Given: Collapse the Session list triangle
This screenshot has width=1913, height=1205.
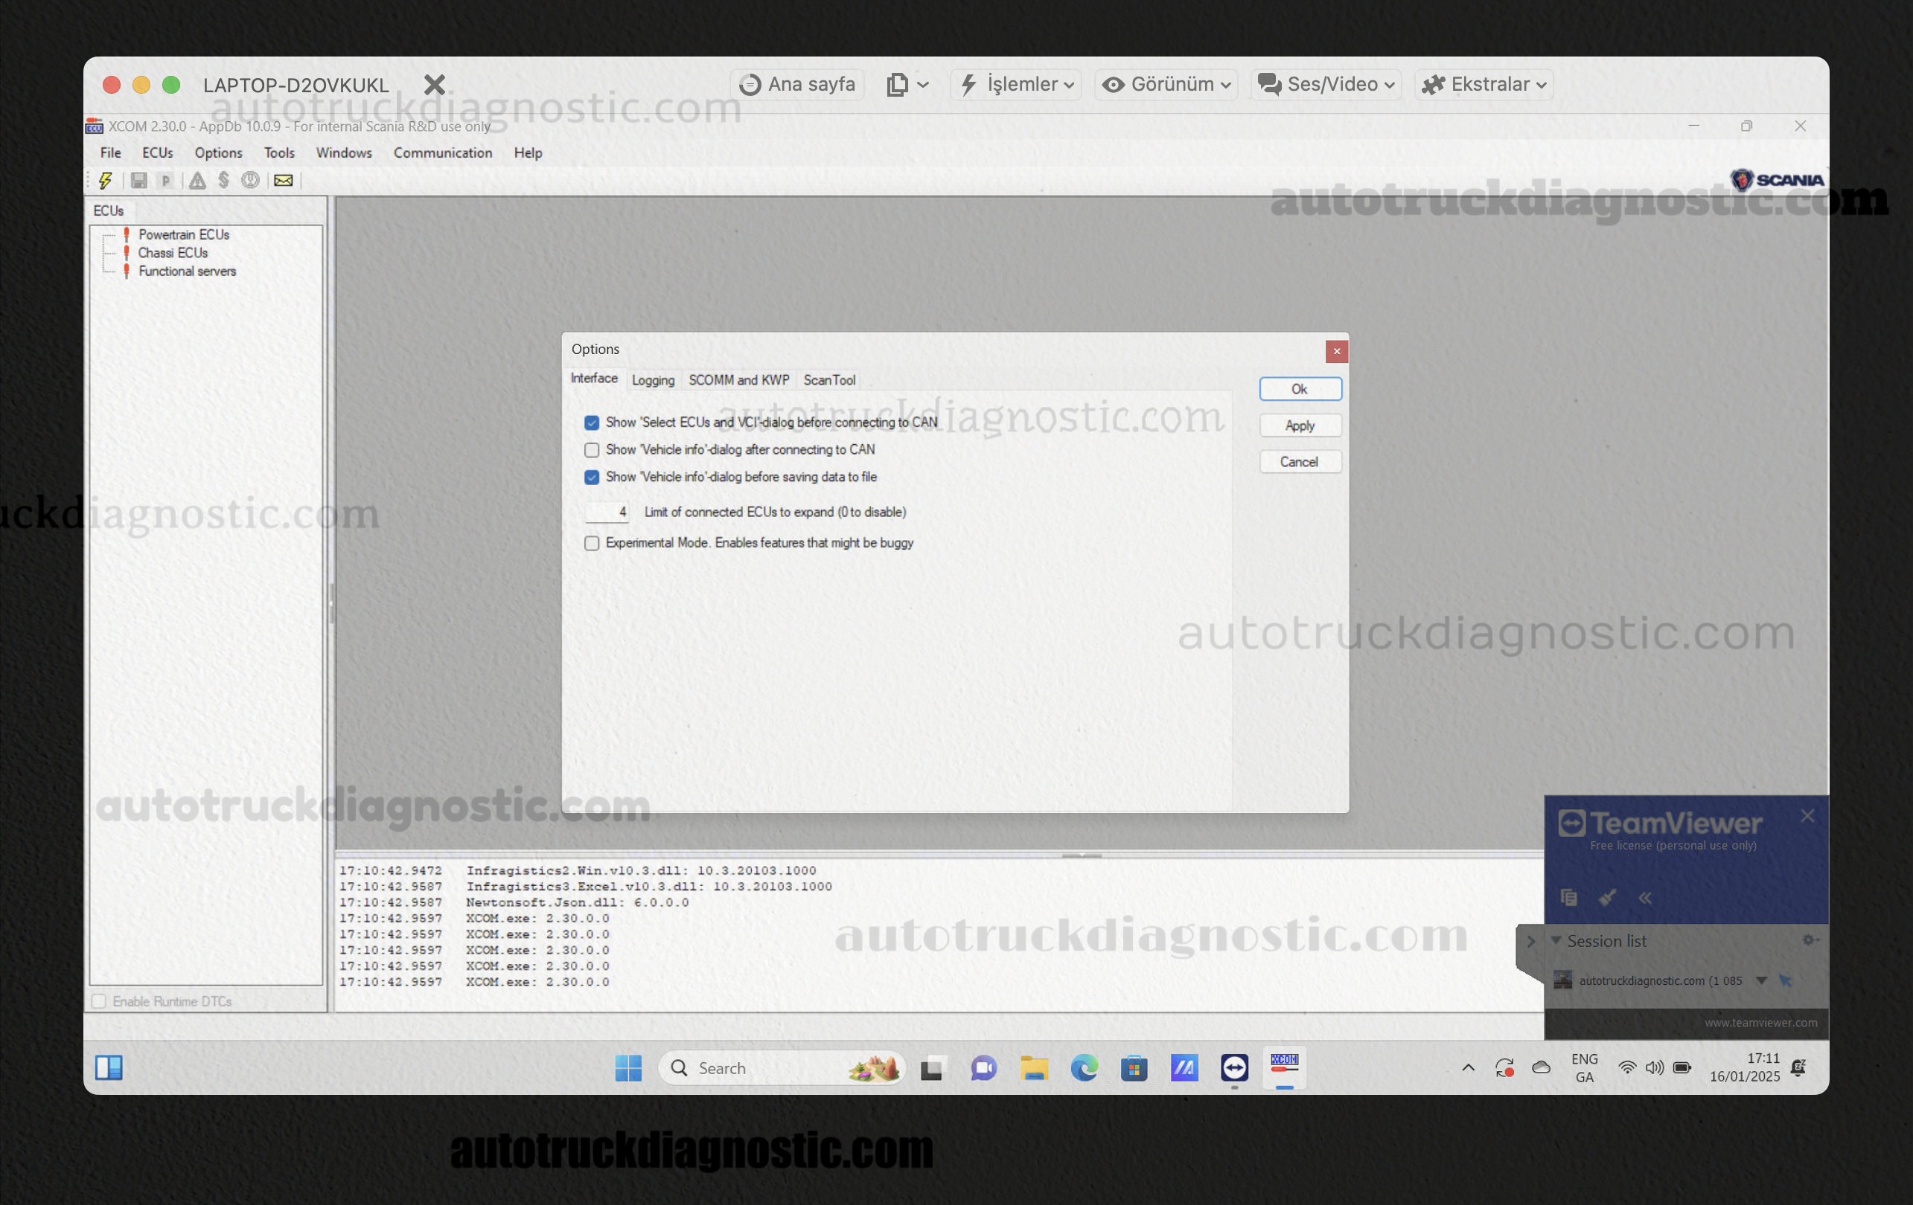Looking at the screenshot, I should (x=1556, y=940).
